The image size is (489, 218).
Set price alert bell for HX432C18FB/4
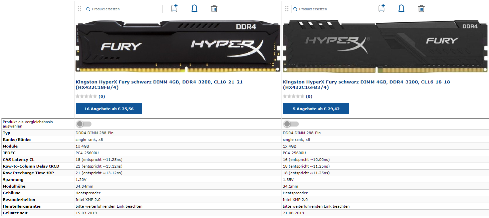[x=194, y=9]
